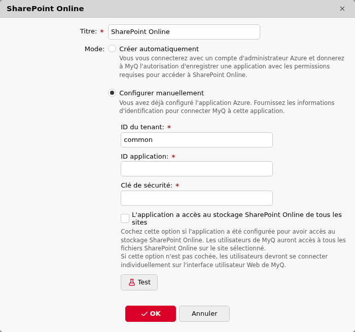
Task: Click the Titre input field
Action: (184, 32)
